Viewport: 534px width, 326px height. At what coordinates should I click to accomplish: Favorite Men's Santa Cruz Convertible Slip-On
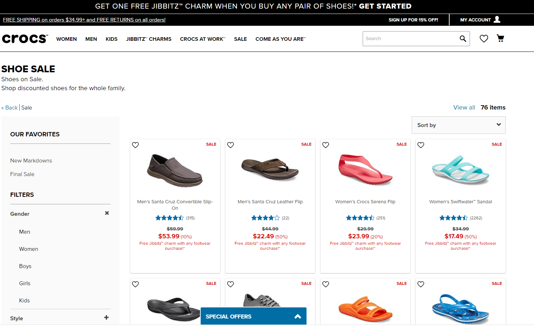coord(136,145)
